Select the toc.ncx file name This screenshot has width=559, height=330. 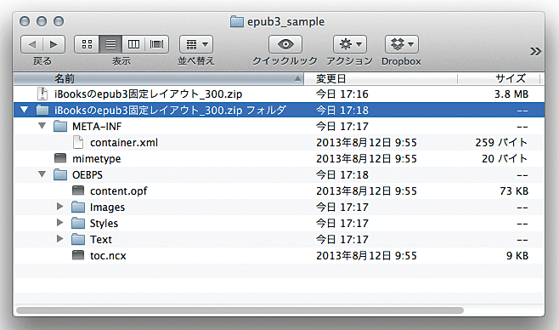coord(108,256)
